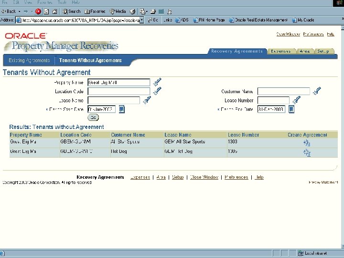Open the address bar dropdown arrow
Image resolution: width=344 pixels, height=258 pixels.
(x=142, y=20)
